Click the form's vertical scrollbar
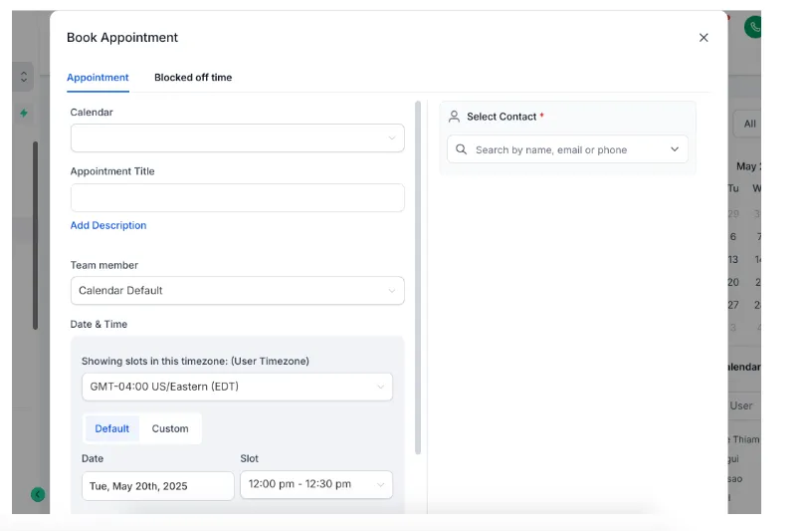This screenshot has width=806, height=531. [x=418, y=278]
